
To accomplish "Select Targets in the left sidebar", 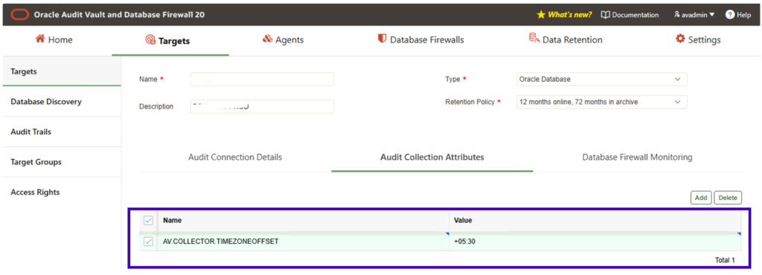I will coord(62,71).
